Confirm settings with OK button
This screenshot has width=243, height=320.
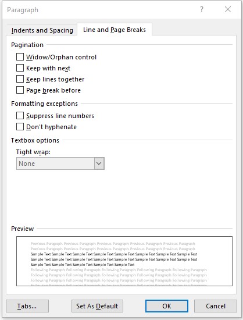tap(167, 306)
